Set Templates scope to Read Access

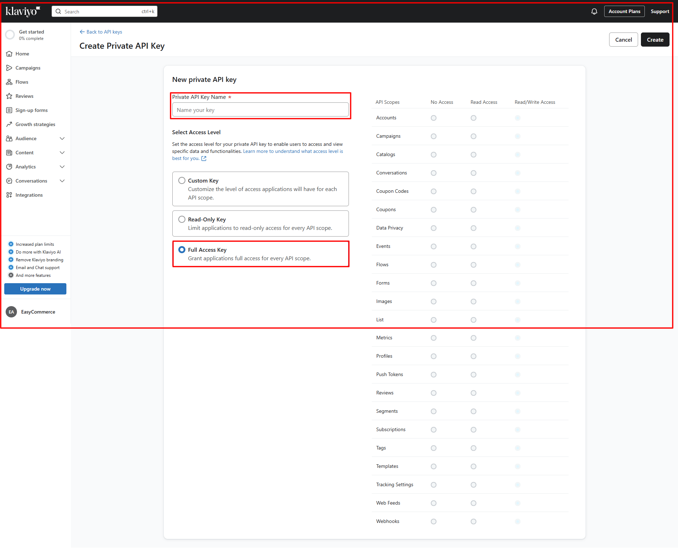(x=474, y=466)
